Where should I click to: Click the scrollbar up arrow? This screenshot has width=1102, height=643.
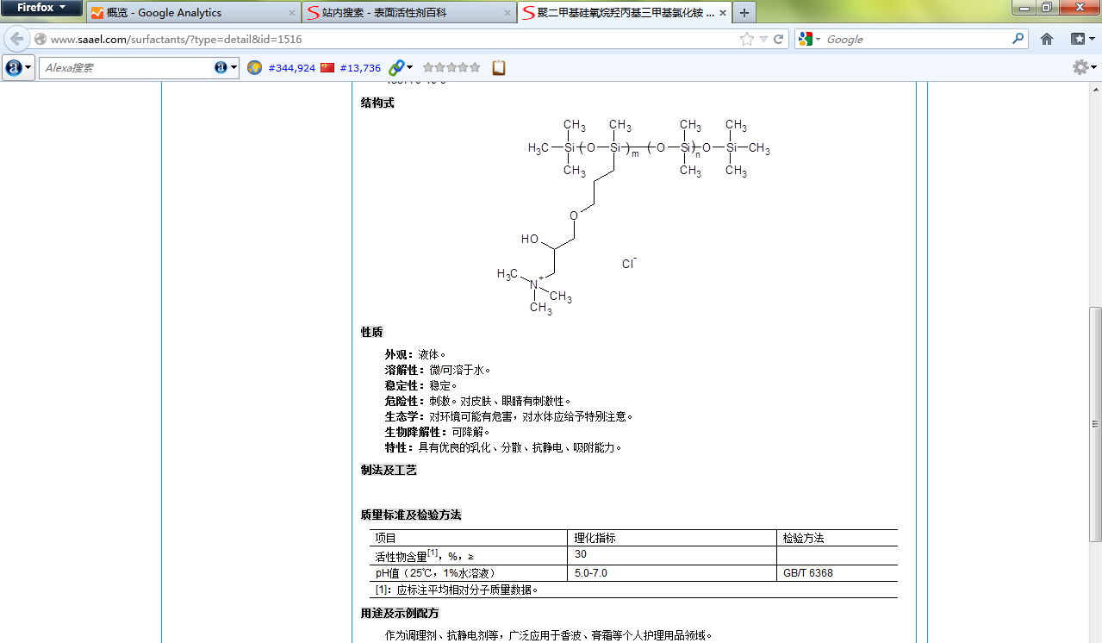(x=1095, y=89)
